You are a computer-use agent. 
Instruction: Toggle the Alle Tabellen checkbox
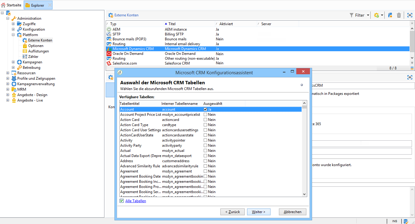tap(122, 201)
